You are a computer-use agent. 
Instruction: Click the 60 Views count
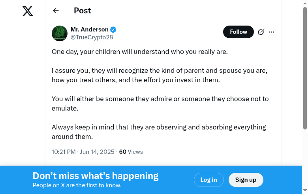pos(131,152)
